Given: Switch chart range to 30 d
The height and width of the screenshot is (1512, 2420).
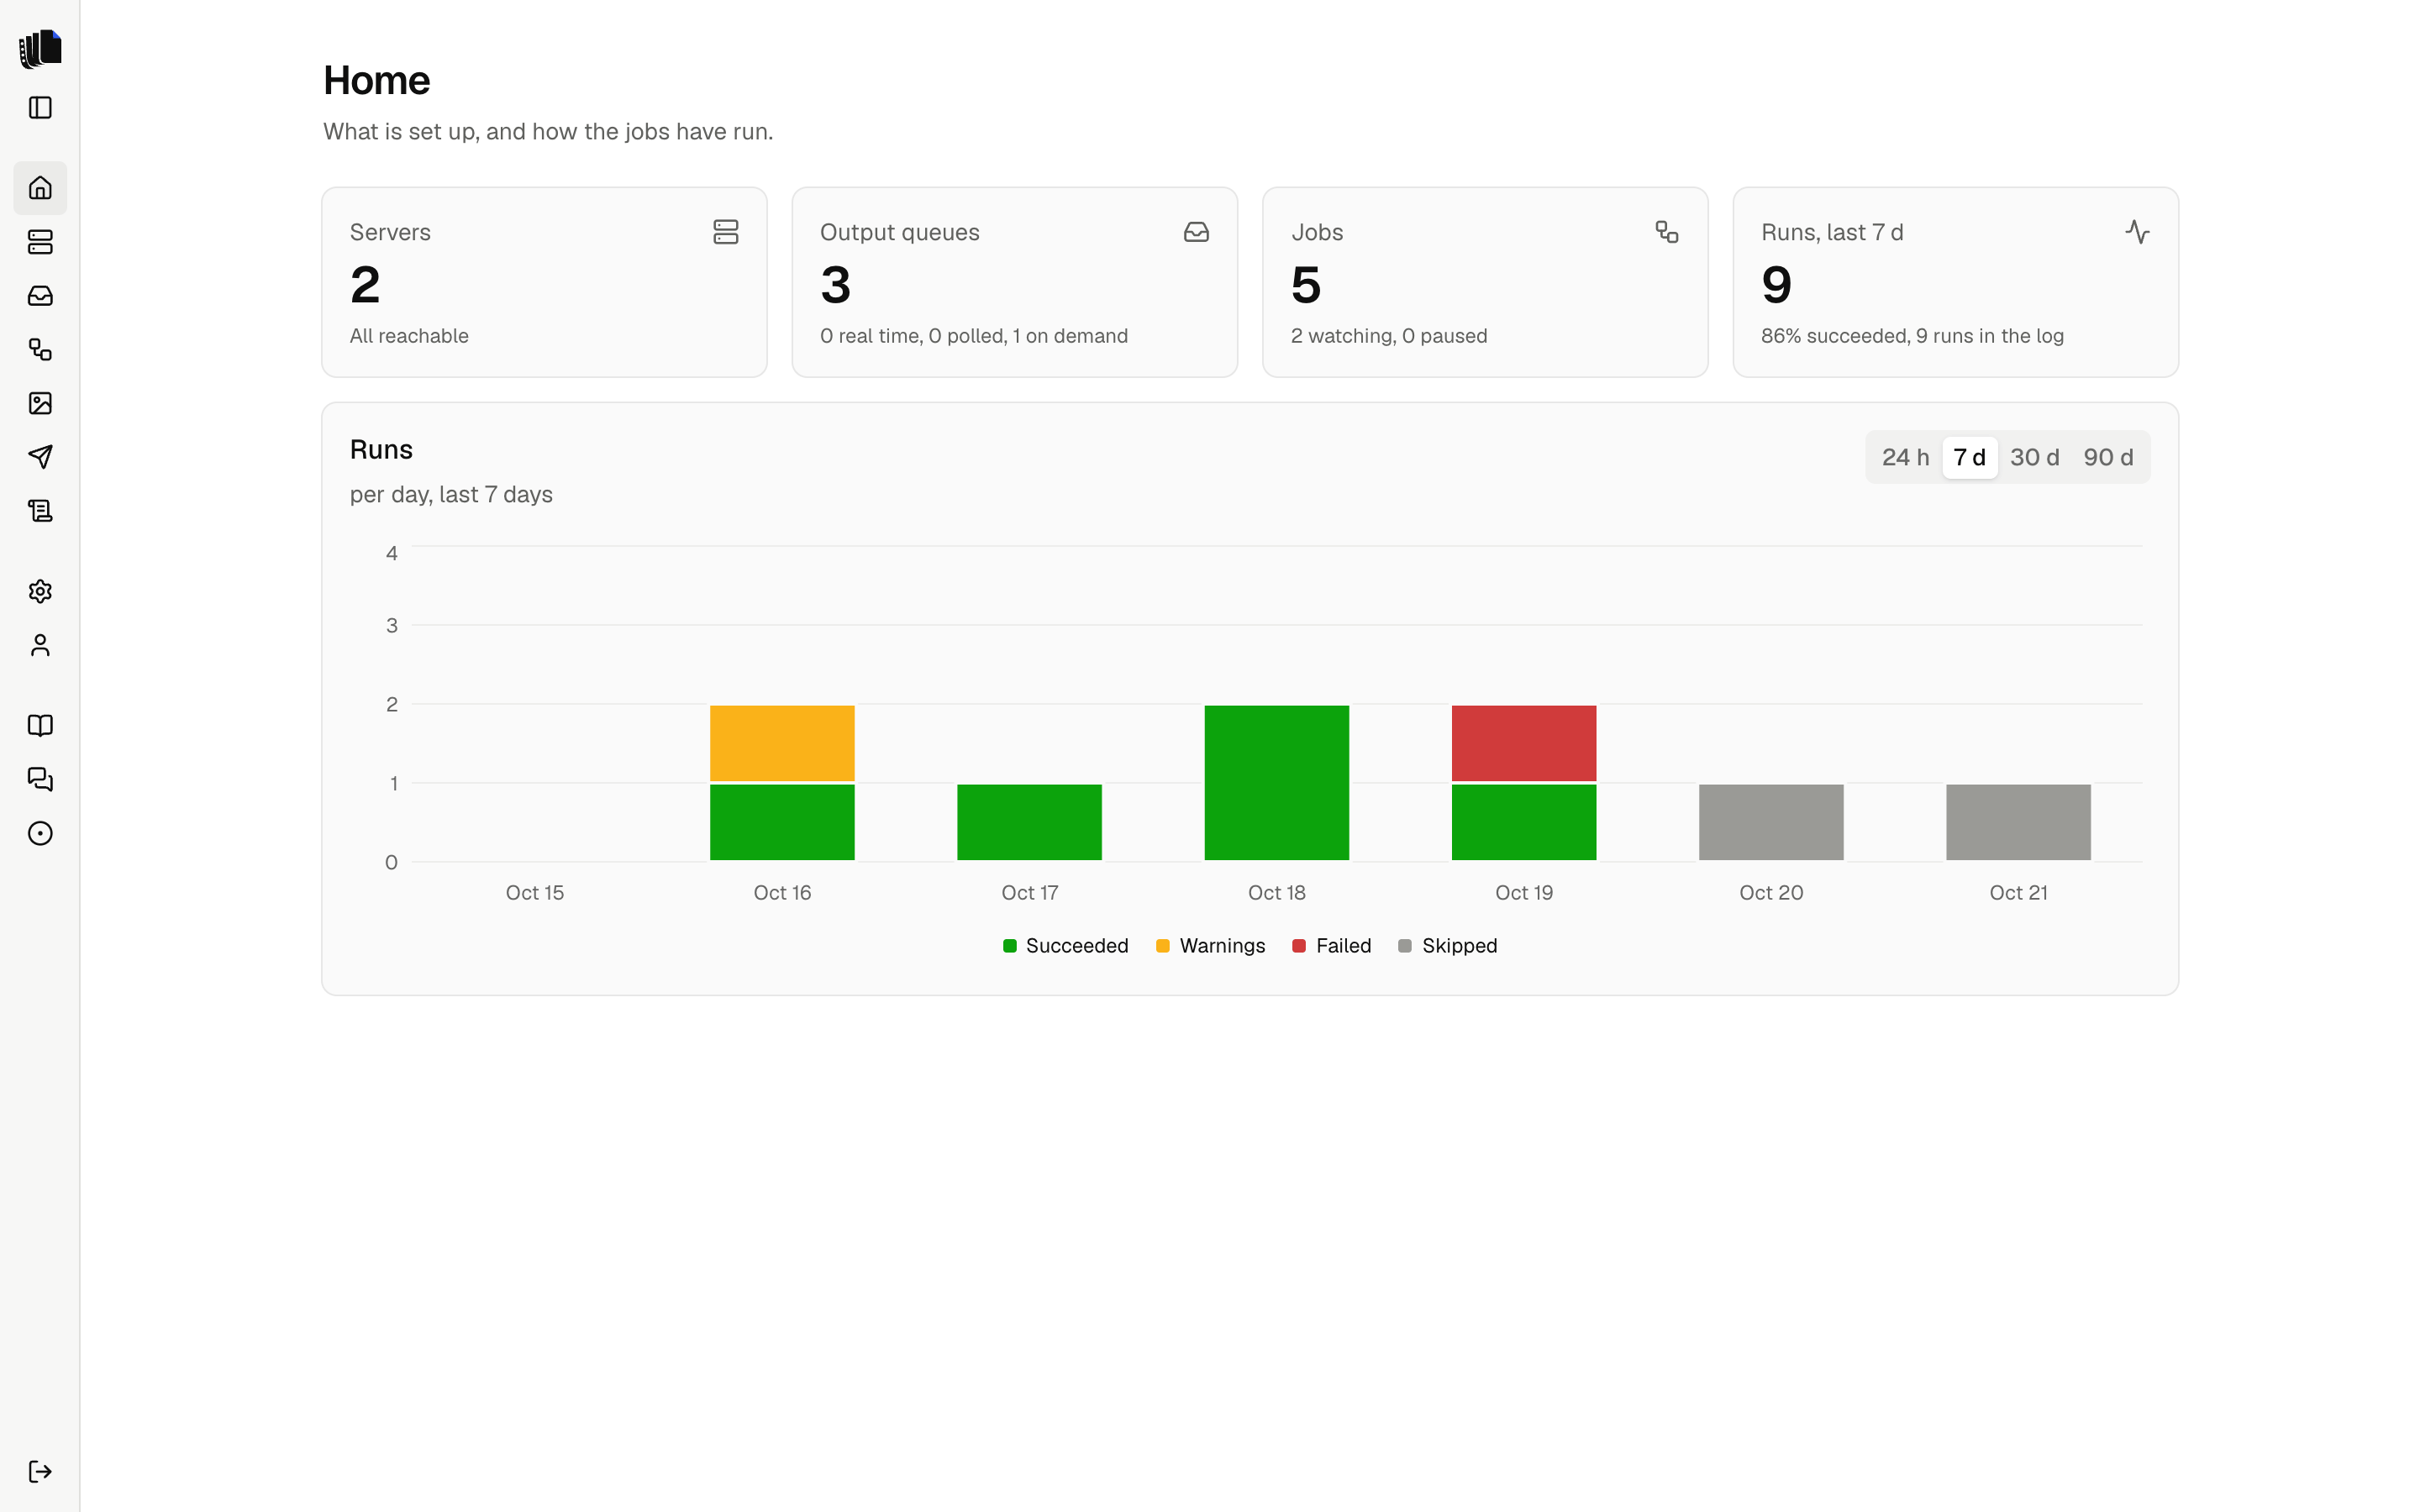Looking at the screenshot, I should [2034, 458].
